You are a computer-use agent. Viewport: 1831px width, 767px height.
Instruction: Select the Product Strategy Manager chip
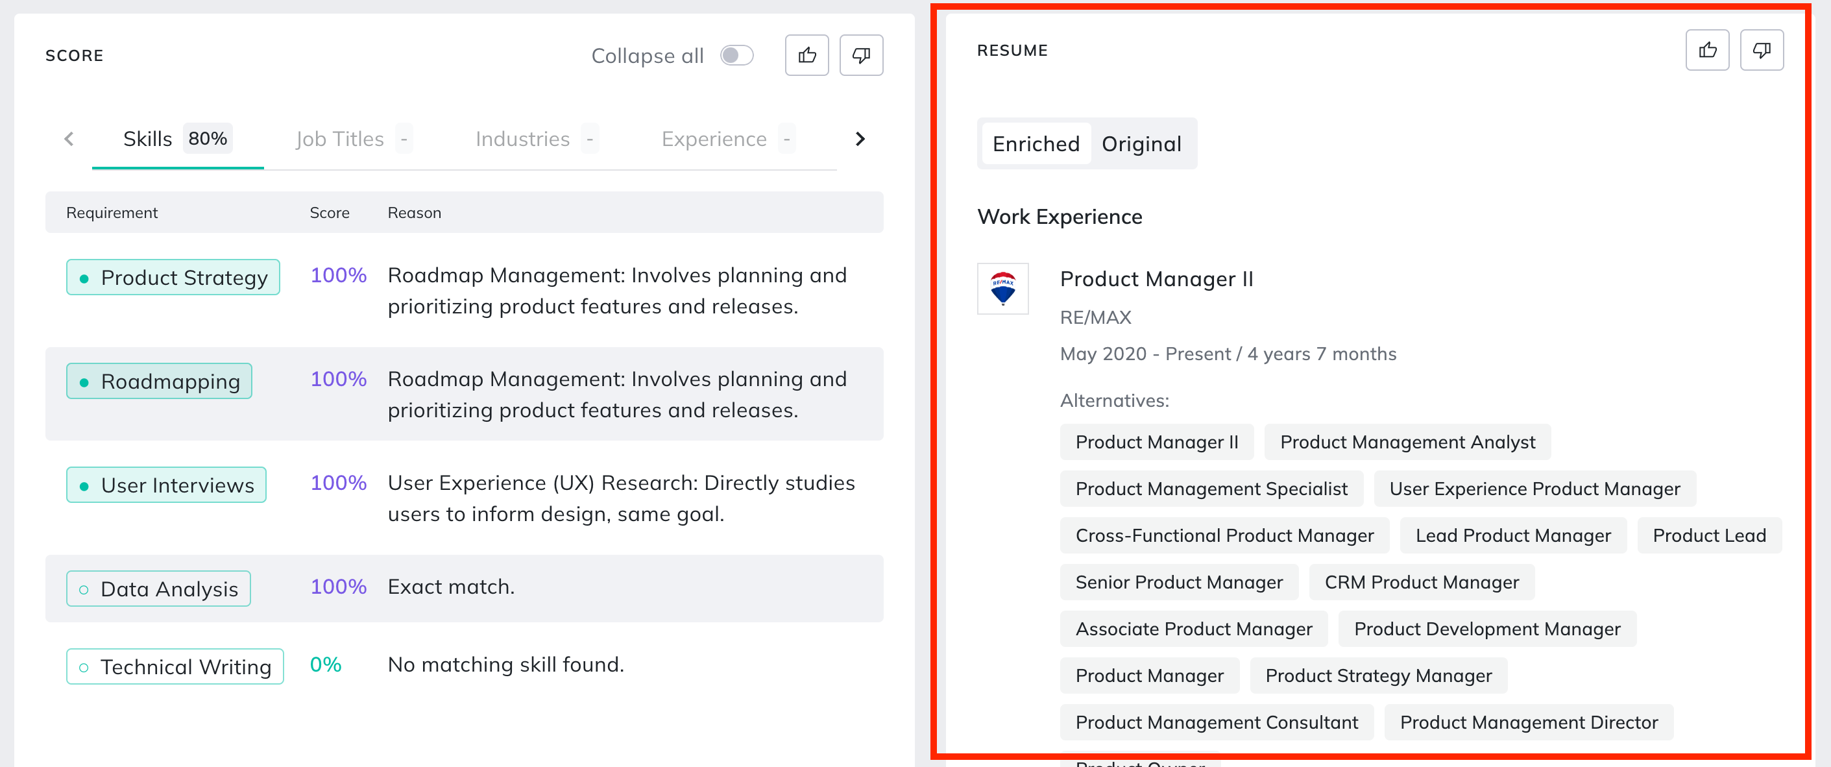pos(1378,676)
